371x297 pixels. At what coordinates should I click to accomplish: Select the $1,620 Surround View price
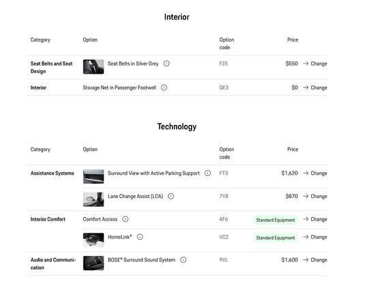pyautogui.click(x=290, y=173)
